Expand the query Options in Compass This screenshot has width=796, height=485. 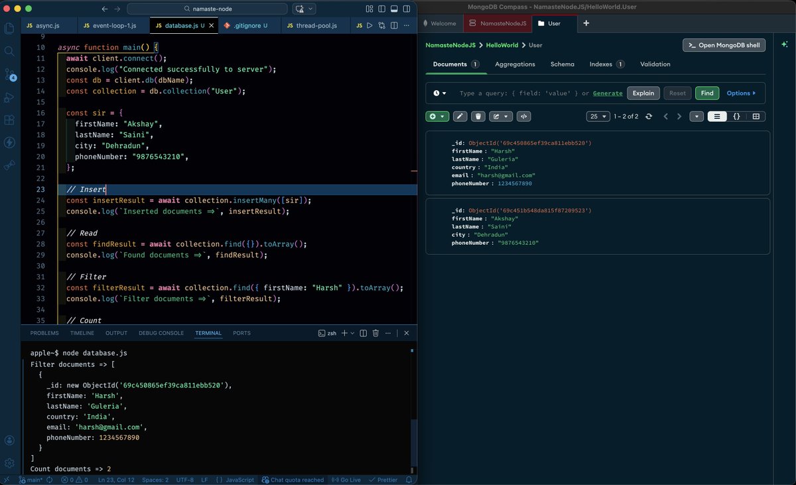tap(741, 94)
